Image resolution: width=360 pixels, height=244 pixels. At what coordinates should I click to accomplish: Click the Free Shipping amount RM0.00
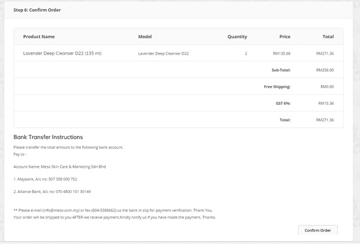[327, 87]
